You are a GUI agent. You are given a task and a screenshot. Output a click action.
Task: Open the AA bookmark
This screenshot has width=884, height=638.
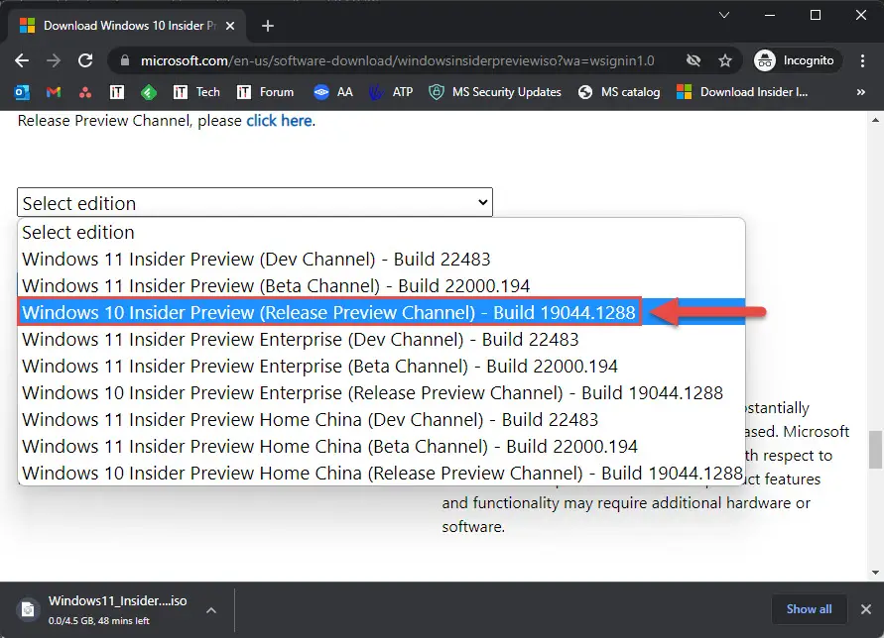333,92
